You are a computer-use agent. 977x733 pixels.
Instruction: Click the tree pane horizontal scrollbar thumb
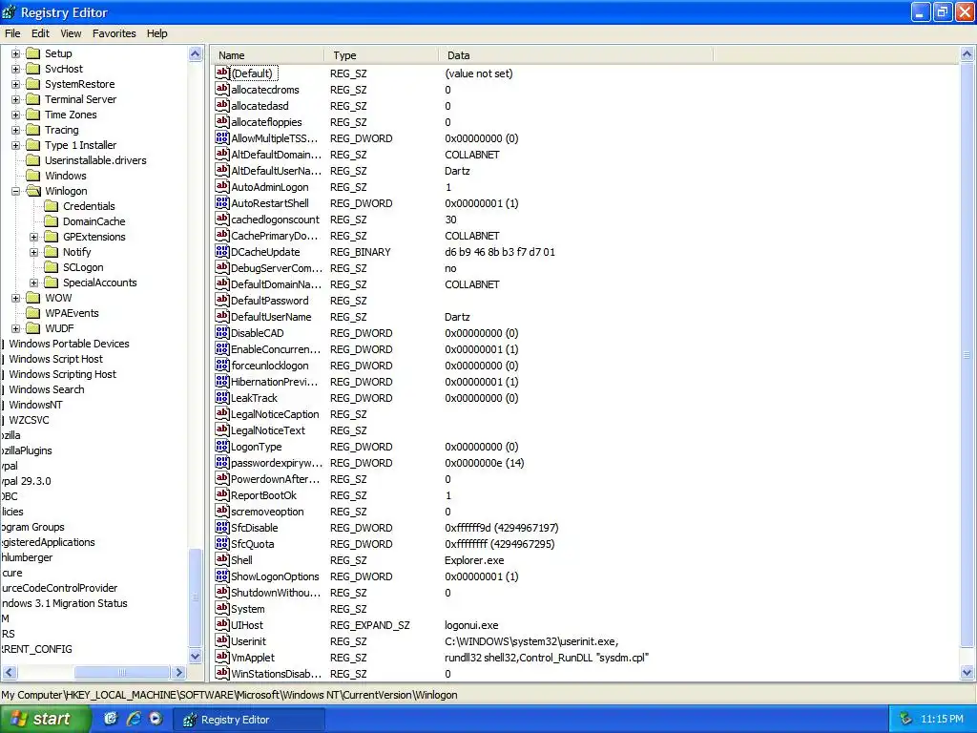122,673
